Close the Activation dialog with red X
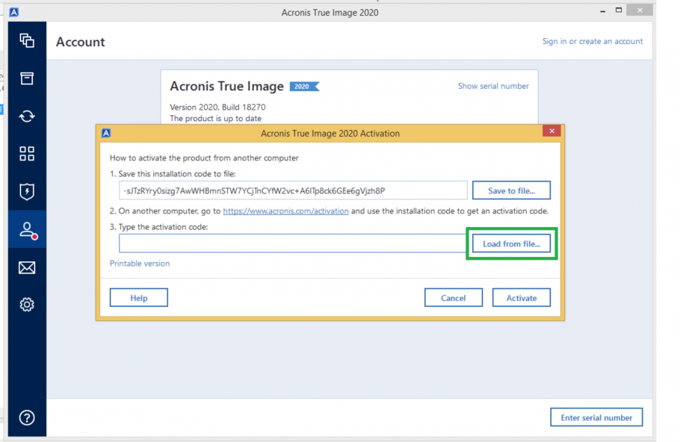Image resolution: width=680 pixels, height=442 pixels. 551,131
